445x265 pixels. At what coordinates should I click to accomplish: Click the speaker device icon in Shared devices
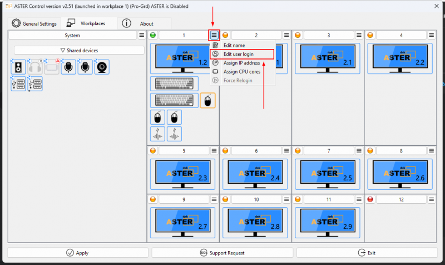click(18, 67)
